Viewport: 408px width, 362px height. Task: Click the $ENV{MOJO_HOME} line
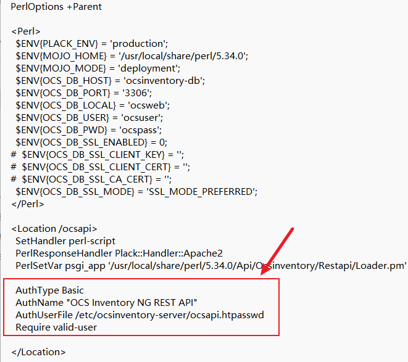click(131, 56)
